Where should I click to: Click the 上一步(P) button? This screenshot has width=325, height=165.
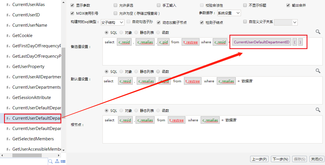click(x=259, y=159)
